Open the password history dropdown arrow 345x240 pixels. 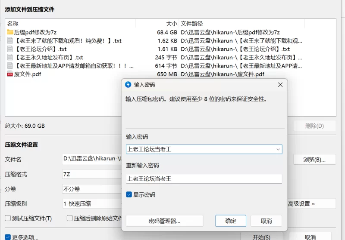pyautogui.click(x=278, y=149)
